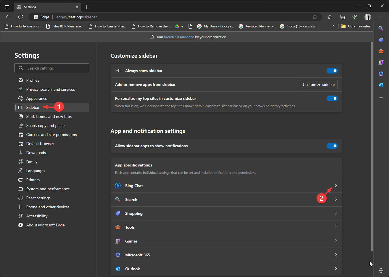Open the Appearance settings section
Image resolution: width=389 pixels, height=277 pixels.
coord(36,98)
